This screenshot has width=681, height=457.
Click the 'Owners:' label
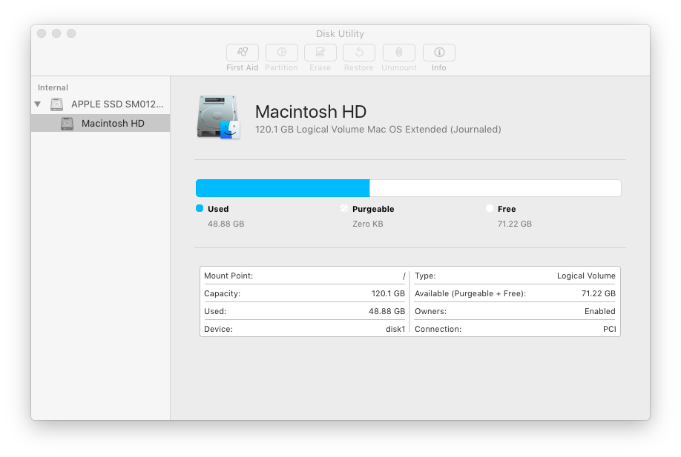(430, 311)
